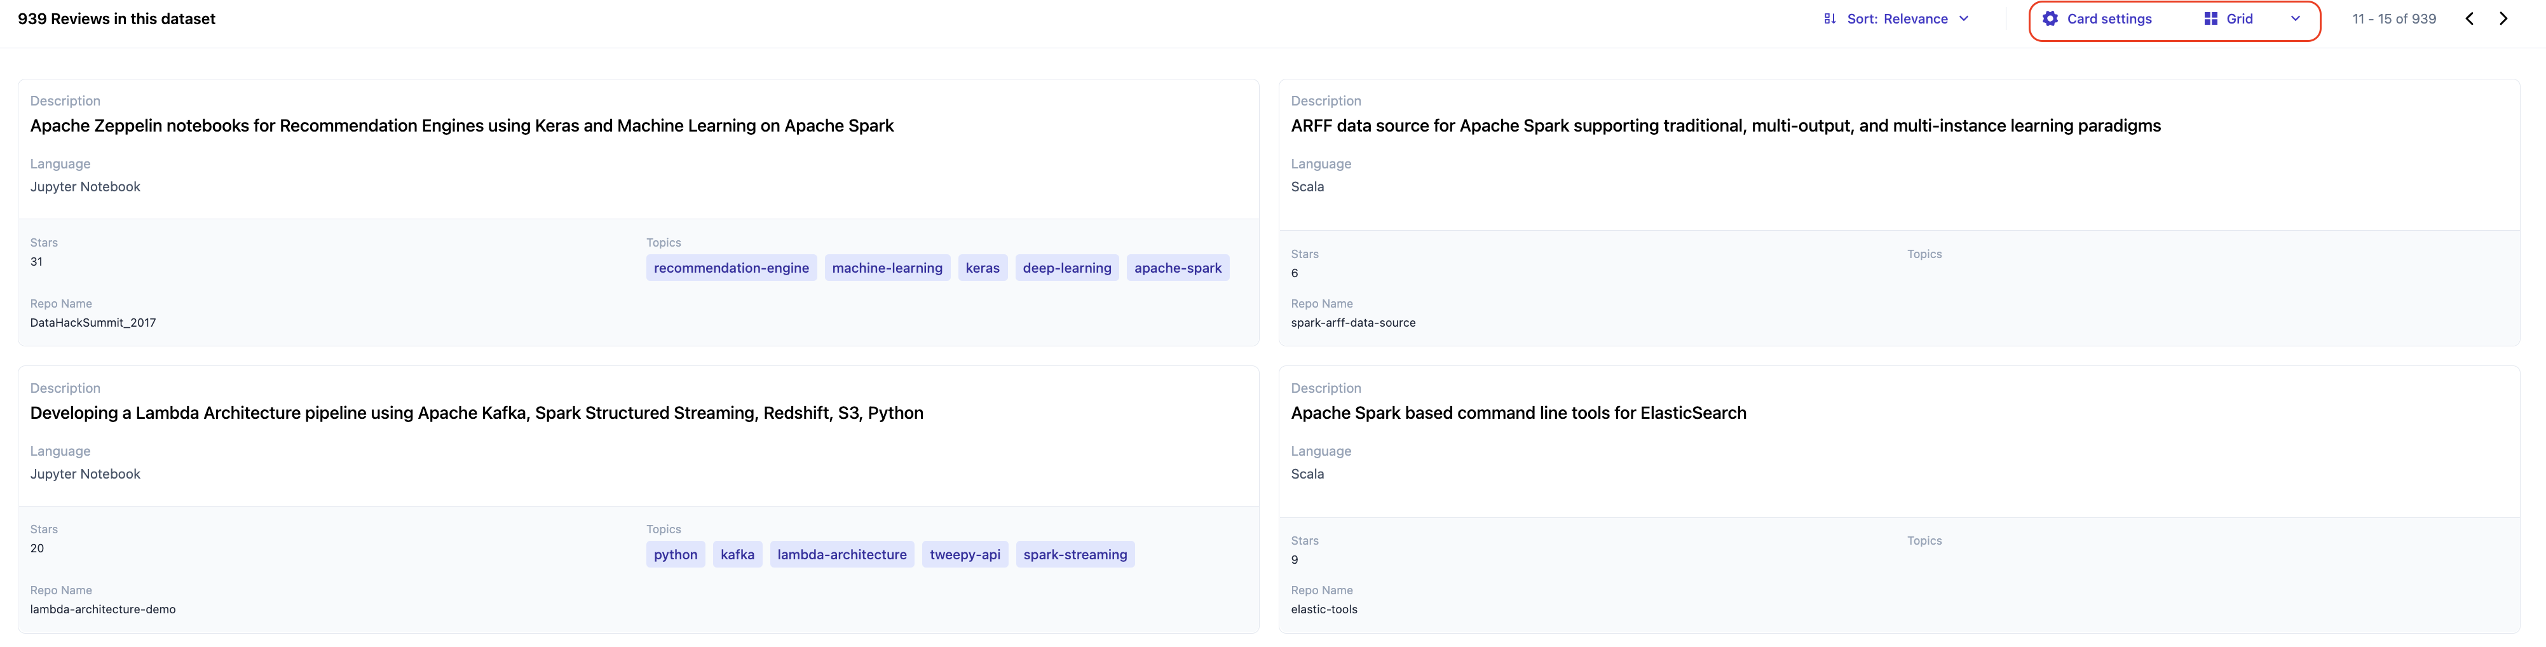Go to the next page arrow

pos(2503,19)
